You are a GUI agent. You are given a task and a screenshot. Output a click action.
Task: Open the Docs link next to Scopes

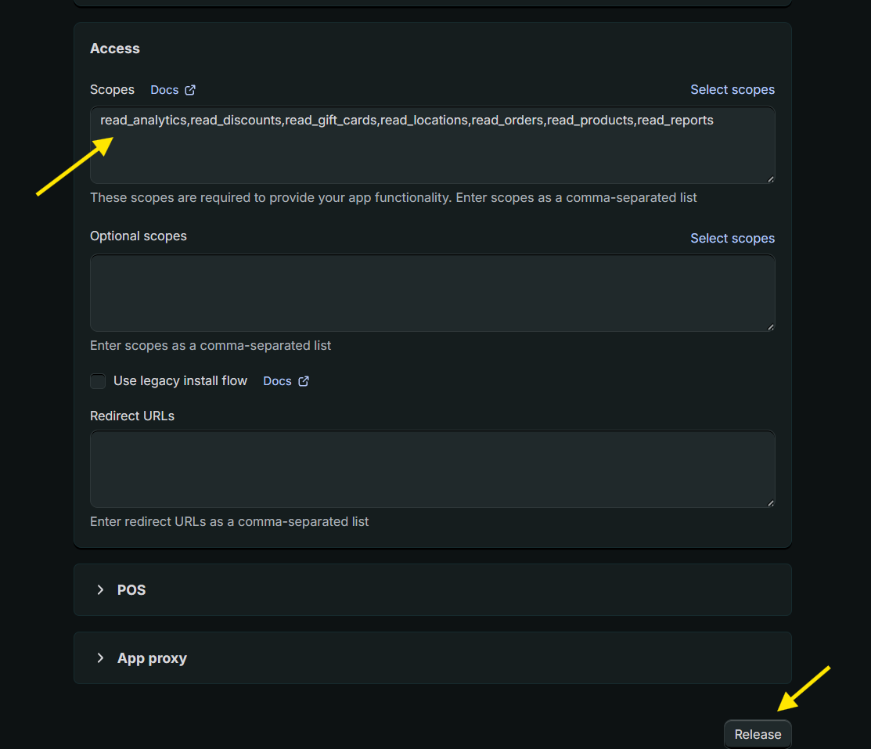click(x=164, y=90)
